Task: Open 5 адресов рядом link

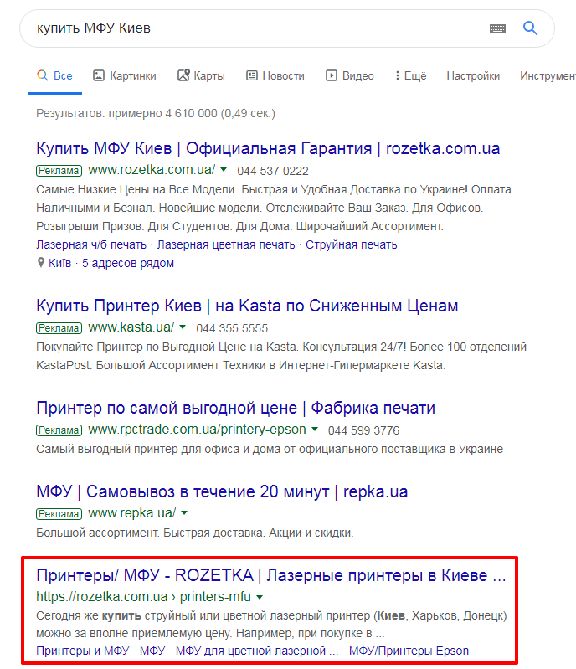Action: click(128, 263)
